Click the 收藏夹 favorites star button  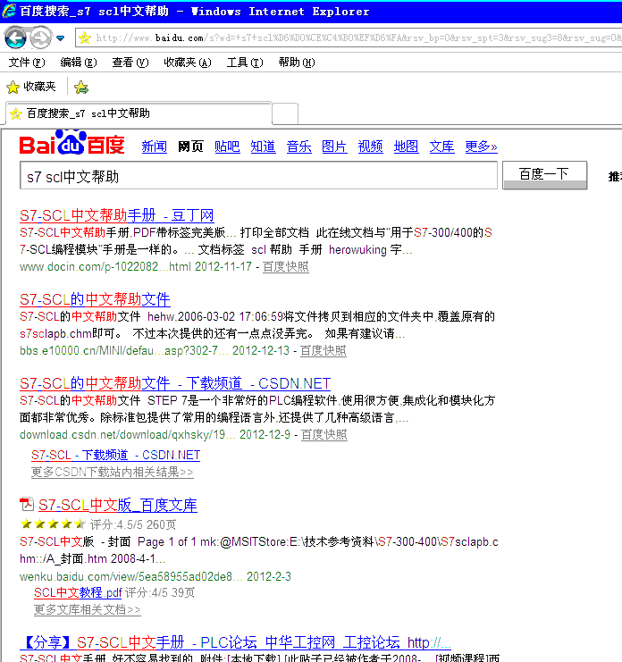(30, 87)
